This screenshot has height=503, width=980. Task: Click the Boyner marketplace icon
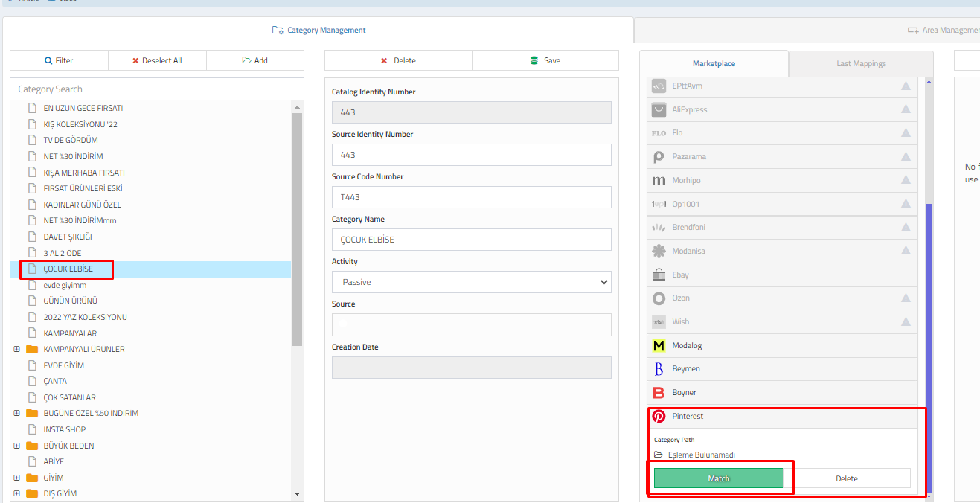coord(659,393)
